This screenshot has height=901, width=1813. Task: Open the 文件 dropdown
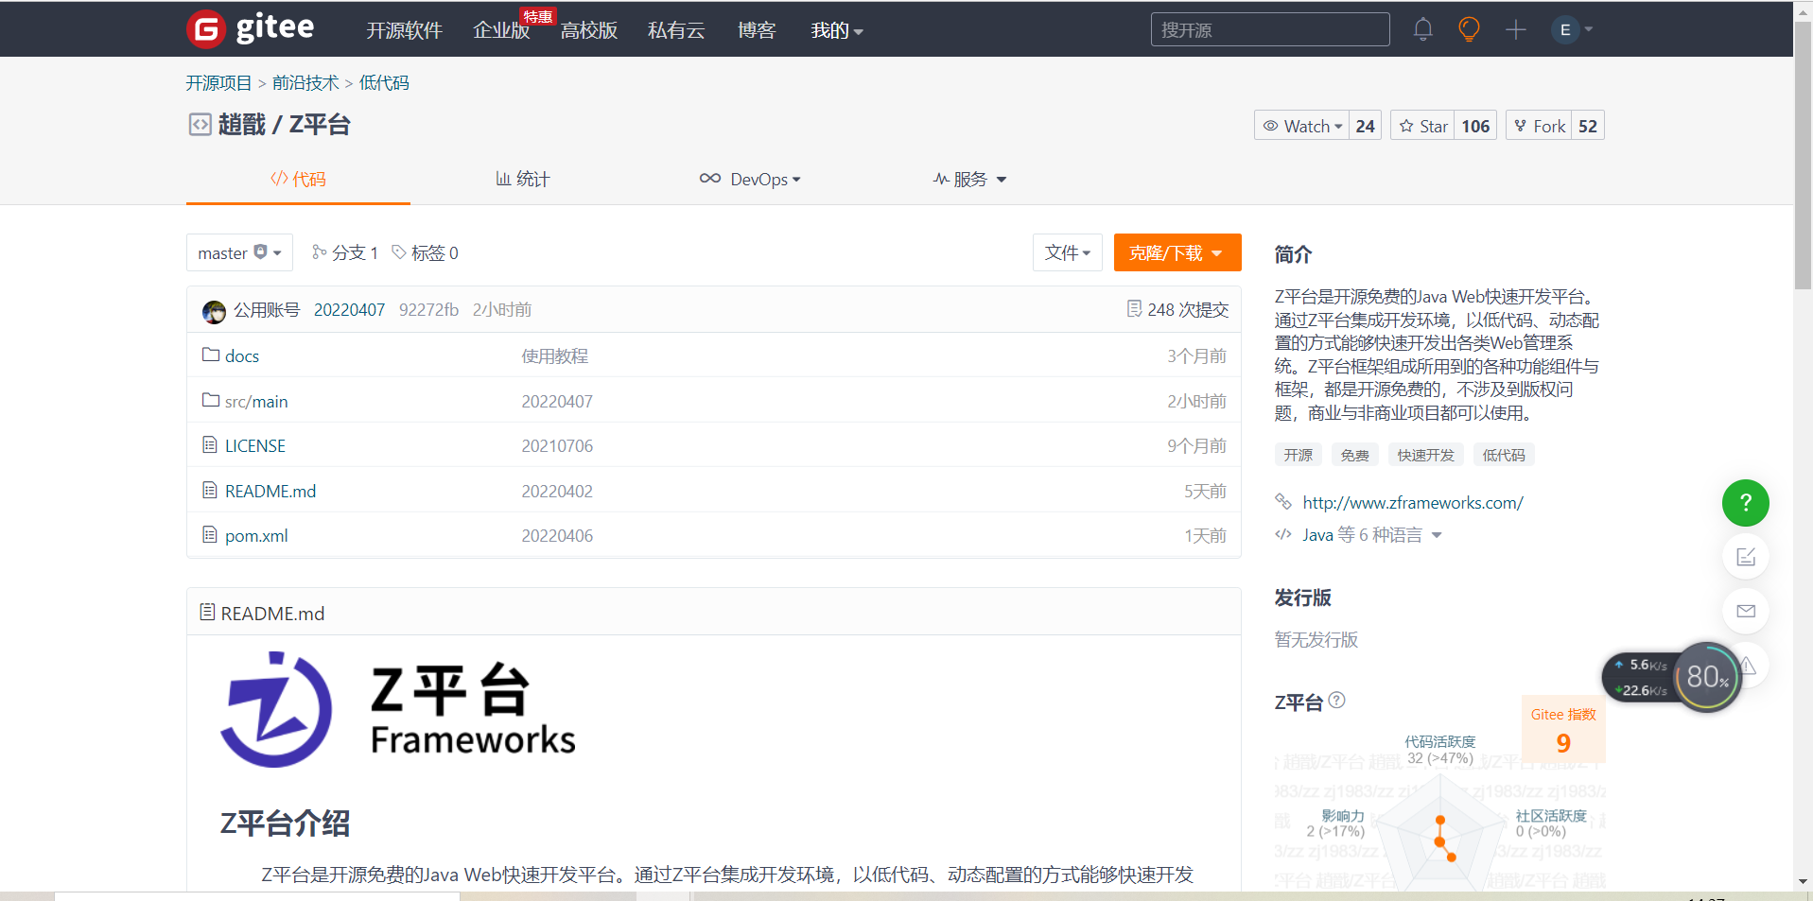[1068, 252]
